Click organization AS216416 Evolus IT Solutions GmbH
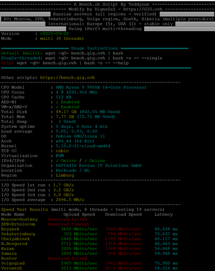Screen dimensions: 215x271 (x=98, y=166)
